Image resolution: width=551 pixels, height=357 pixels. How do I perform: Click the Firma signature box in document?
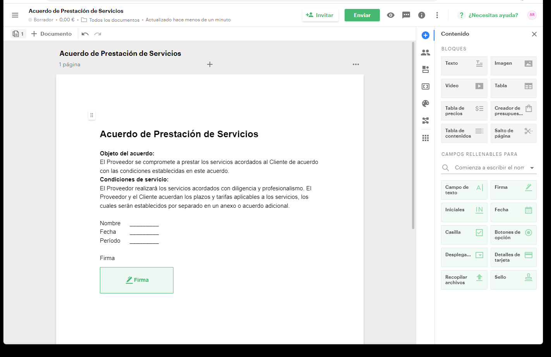pos(137,280)
